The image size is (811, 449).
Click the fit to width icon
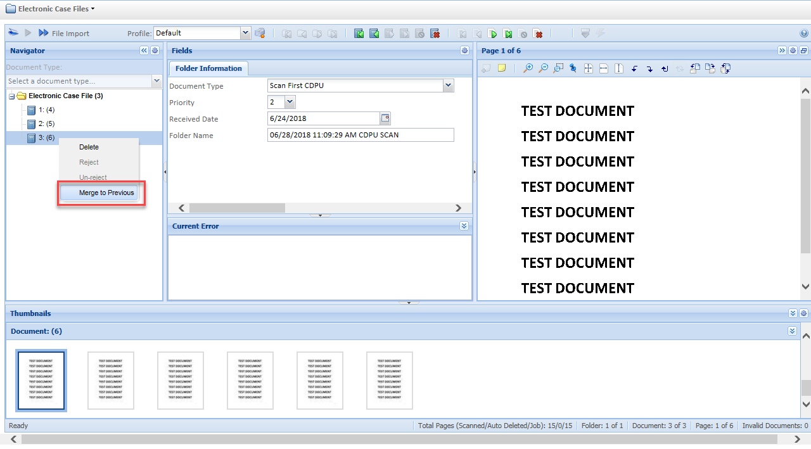604,68
